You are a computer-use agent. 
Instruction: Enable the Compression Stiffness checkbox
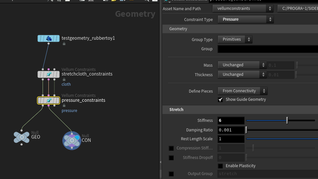pyautogui.click(x=171, y=148)
